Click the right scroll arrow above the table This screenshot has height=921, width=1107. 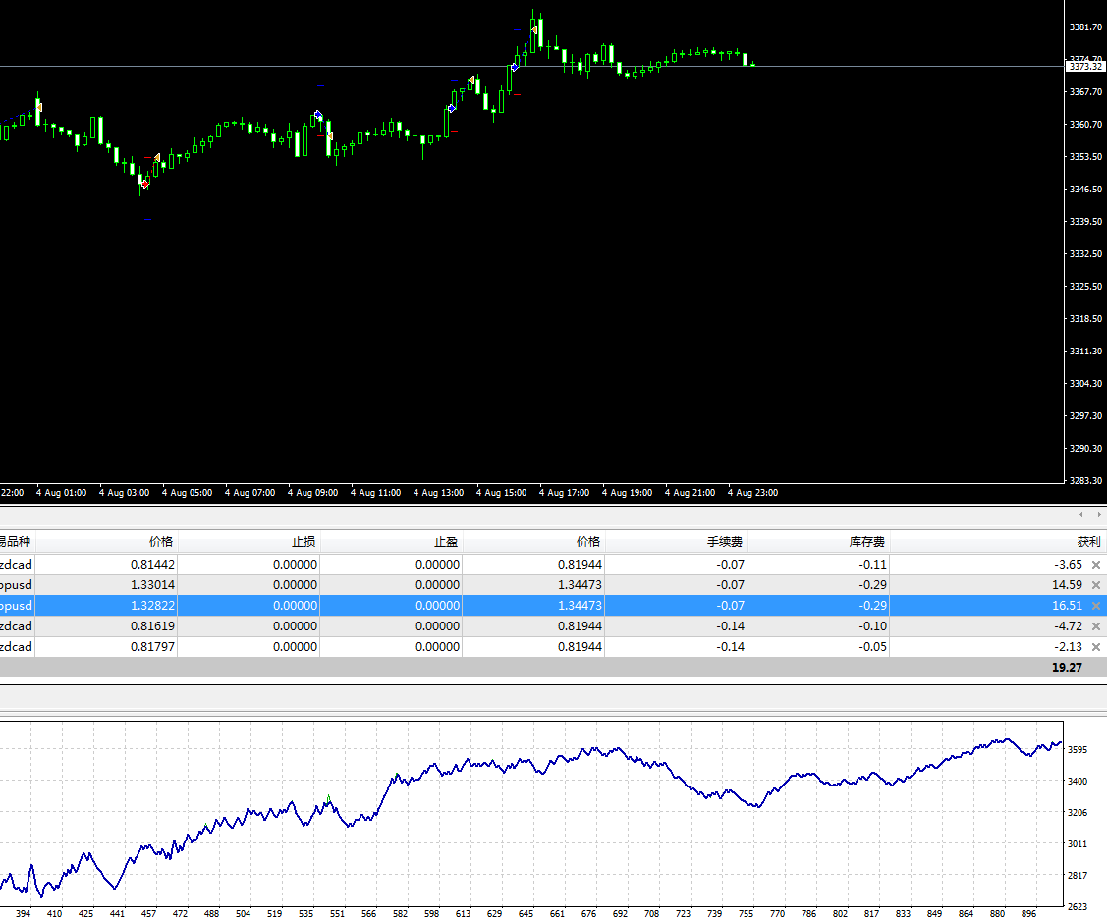pyautogui.click(x=1097, y=515)
